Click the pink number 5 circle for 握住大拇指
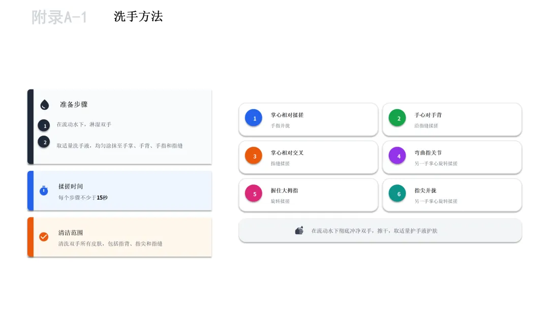The image size is (549, 309). (254, 194)
